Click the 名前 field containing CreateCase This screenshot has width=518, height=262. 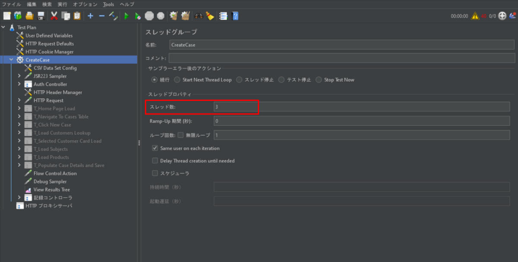[x=342, y=45]
